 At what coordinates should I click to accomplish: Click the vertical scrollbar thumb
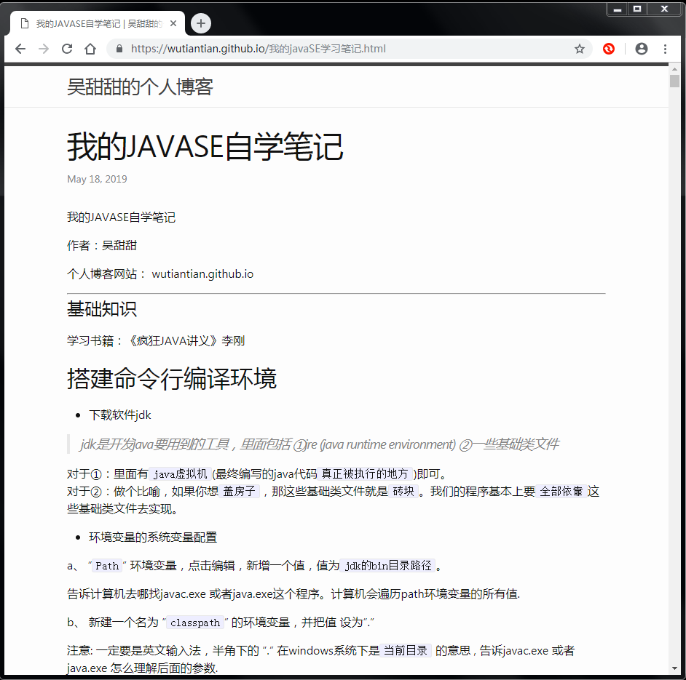tap(674, 81)
